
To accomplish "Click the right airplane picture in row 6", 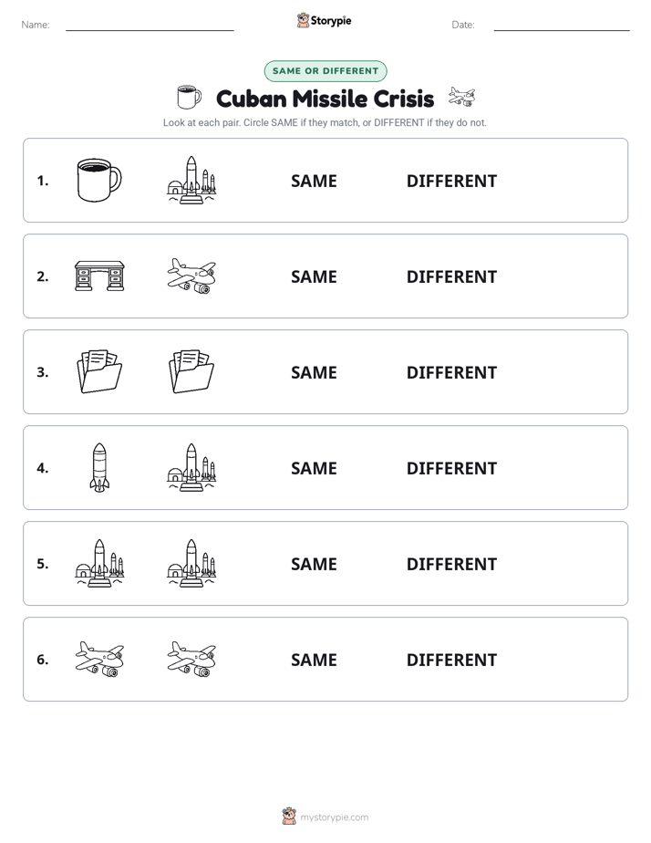I will click(x=191, y=659).
